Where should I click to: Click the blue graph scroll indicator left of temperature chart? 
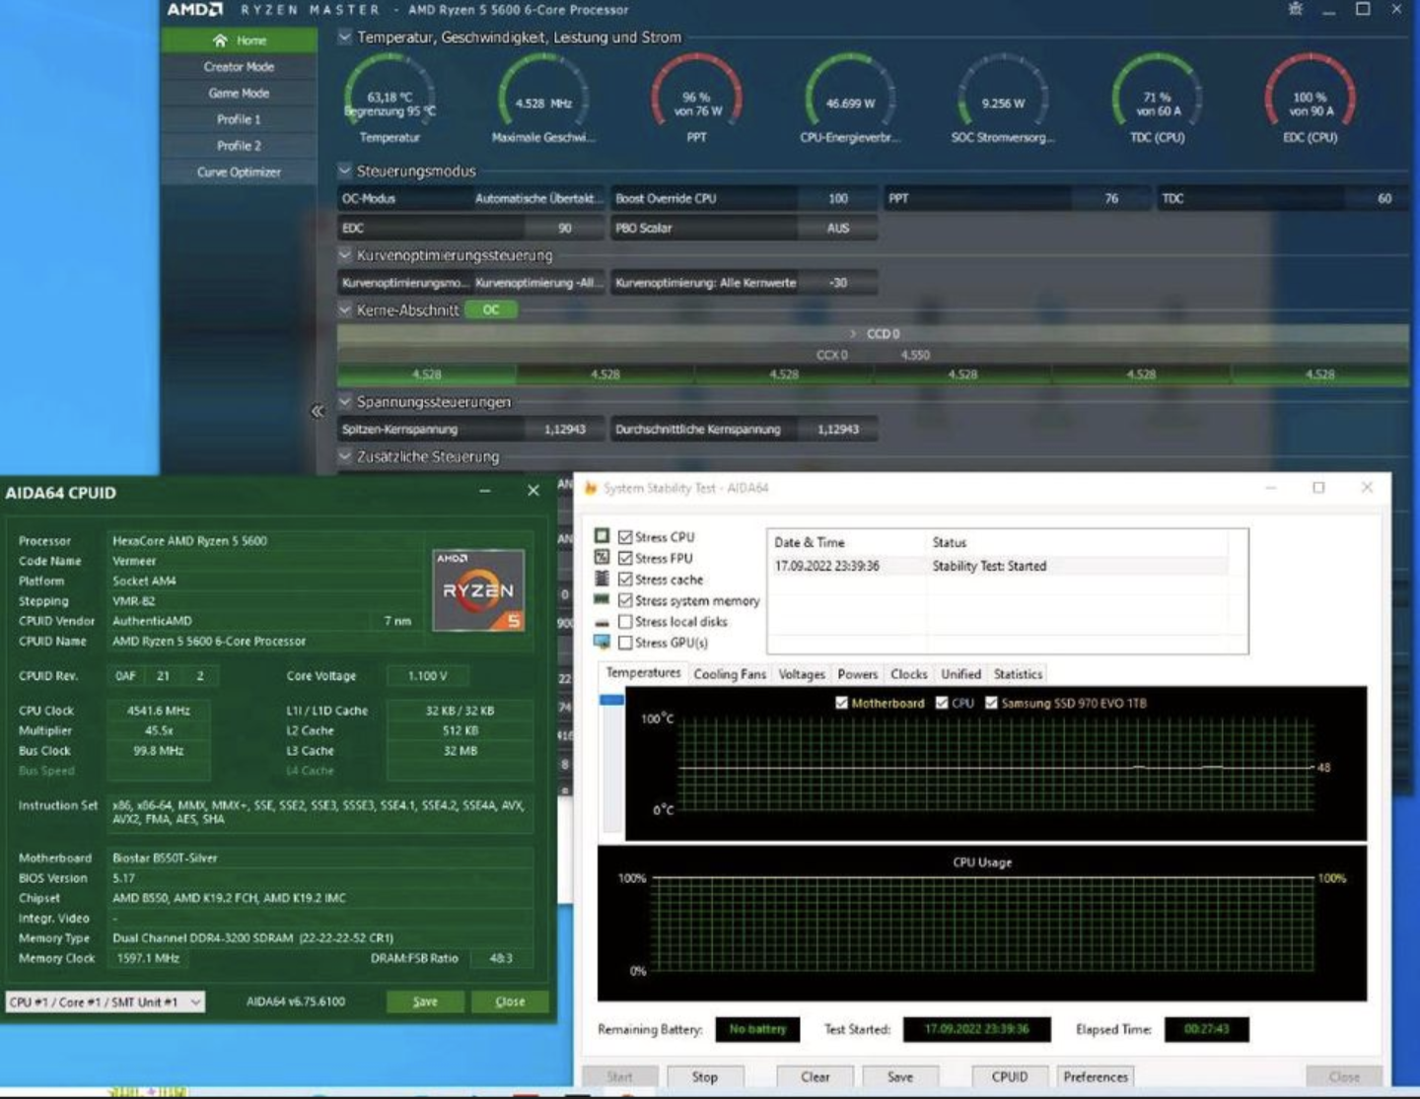pyautogui.click(x=611, y=700)
